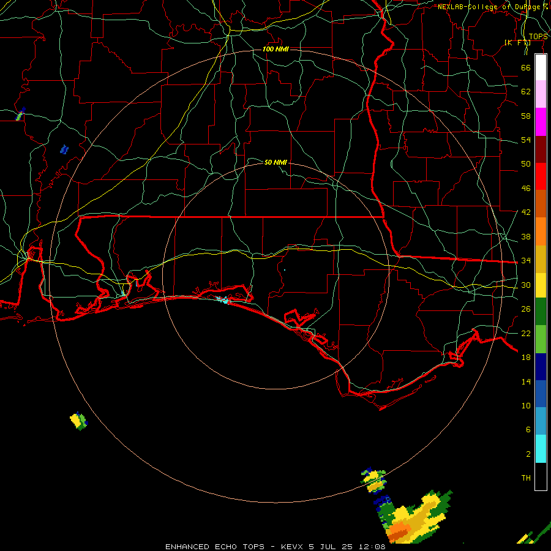Viewport: 551px width, 551px height.
Task: Click the legend value 58
Action: pos(526,116)
